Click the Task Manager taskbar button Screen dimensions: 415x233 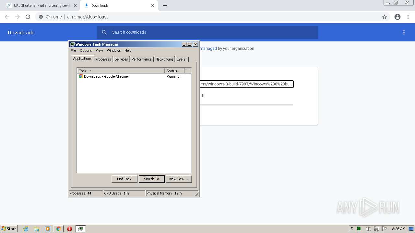click(x=80, y=229)
